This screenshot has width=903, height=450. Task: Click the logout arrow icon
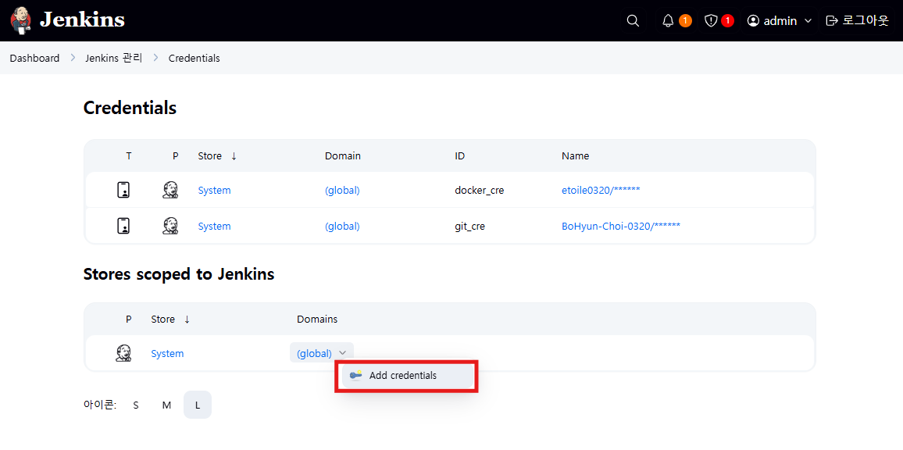click(x=832, y=21)
